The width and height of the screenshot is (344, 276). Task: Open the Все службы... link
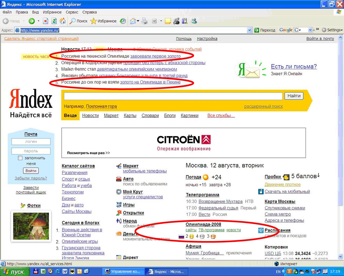[221, 116]
